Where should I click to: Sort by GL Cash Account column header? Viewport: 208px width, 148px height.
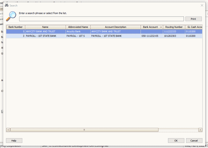coord(195,27)
